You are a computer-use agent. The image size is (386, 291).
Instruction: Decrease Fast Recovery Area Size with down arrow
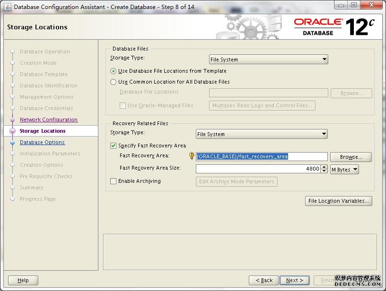324,171
